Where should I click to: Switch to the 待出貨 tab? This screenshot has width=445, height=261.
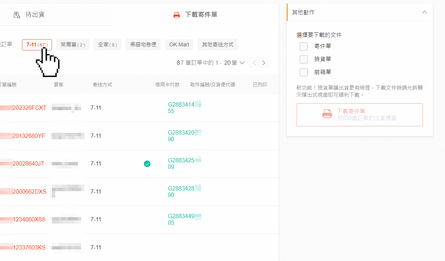(x=35, y=15)
